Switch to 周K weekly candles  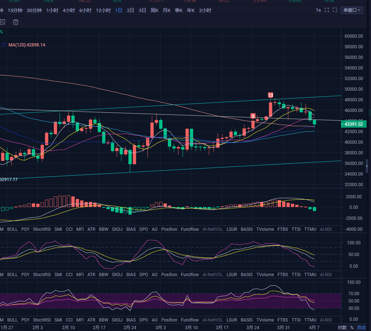pos(154,10)
